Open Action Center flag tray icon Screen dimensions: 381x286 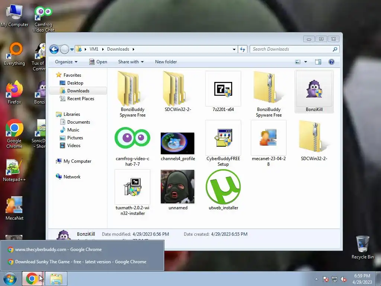click(x=326, y=279)
